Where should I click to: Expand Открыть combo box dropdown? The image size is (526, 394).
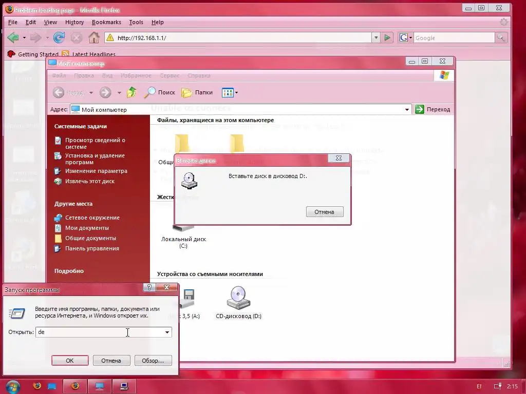pyautogui.click(x=167, y=332)
